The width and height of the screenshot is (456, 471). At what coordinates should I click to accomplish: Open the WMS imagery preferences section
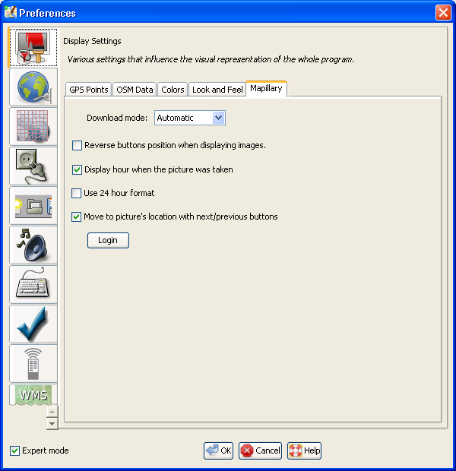coord(32,395)
